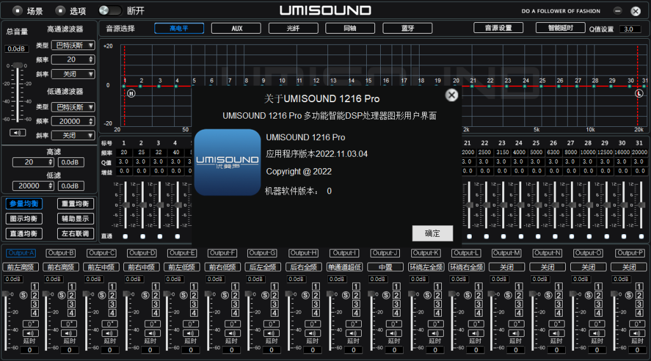Screen dimensions: 651x361
Task: Mute the master volume speaker icon
Action: pyautogui.click(x=17, y=133)
